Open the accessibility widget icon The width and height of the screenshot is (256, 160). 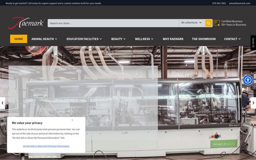[x=248, y=80]
